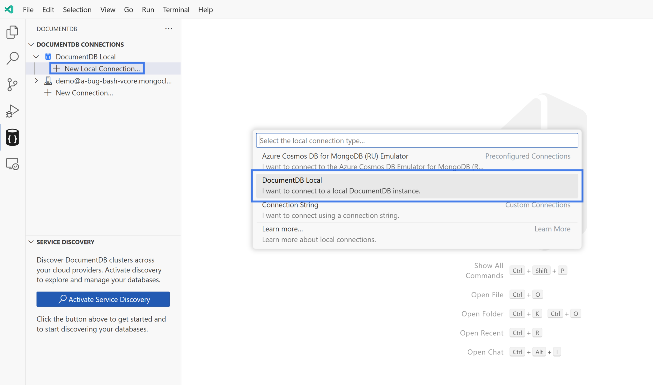
Task: Open the Terminal menu
Action: point(176,10)
